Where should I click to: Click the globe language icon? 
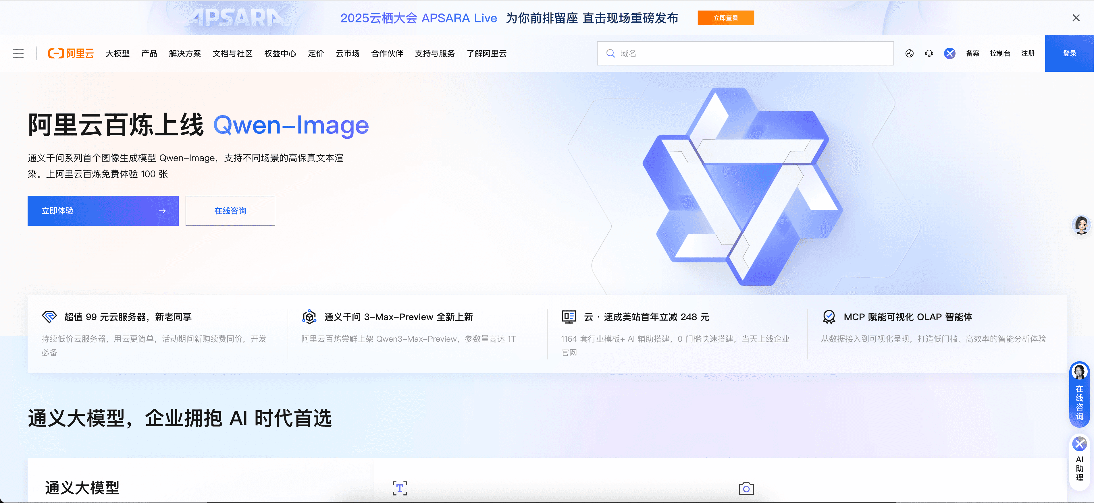pos(909,53)
